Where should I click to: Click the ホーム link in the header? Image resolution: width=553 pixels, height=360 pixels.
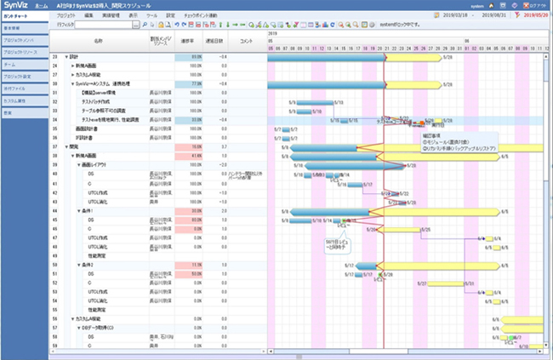[x=43, y=5]
